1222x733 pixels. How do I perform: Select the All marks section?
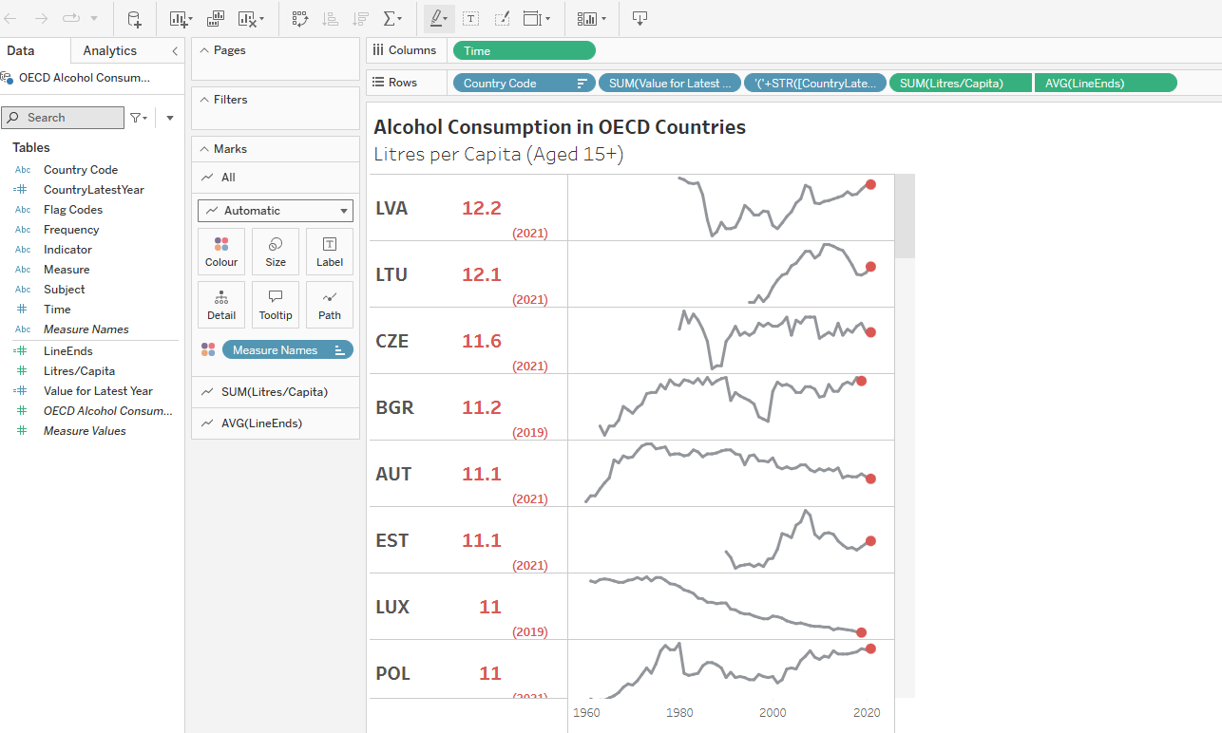(x=276, y=178)
